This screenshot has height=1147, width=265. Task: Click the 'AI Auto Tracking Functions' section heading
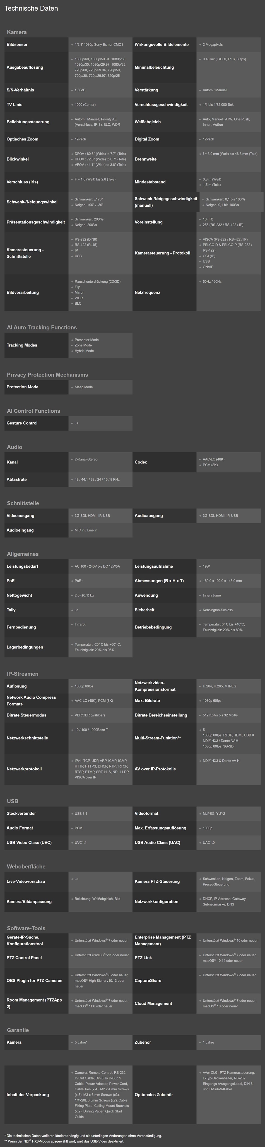click(x=42, y=327)
